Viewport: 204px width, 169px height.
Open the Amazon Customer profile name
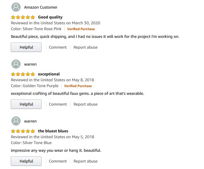coord(41,7)
